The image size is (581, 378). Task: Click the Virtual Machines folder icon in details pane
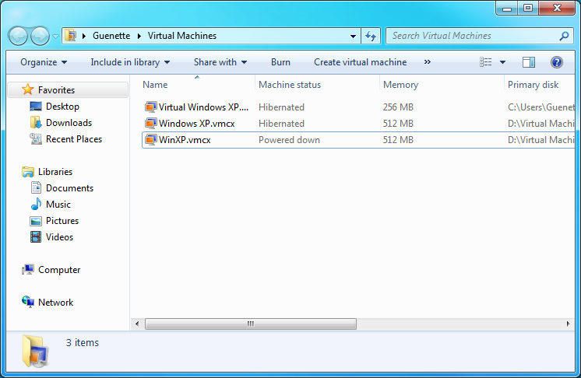[35, 351]
